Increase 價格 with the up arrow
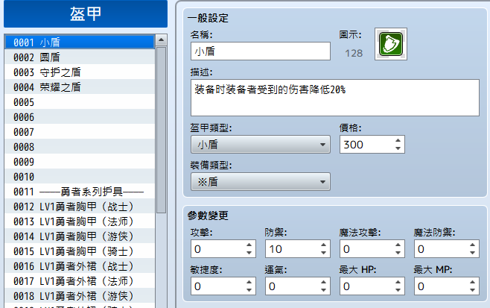 click(x=398, y=140)
